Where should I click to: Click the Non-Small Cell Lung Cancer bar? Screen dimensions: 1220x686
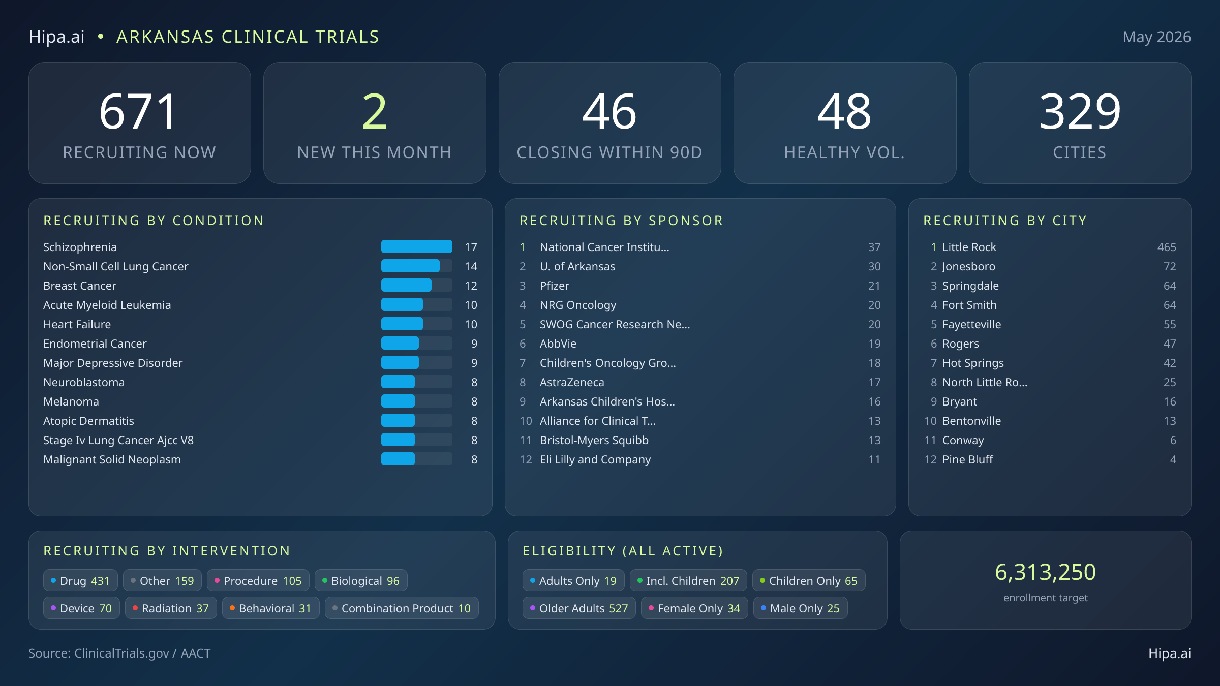[x=417, y=266]
